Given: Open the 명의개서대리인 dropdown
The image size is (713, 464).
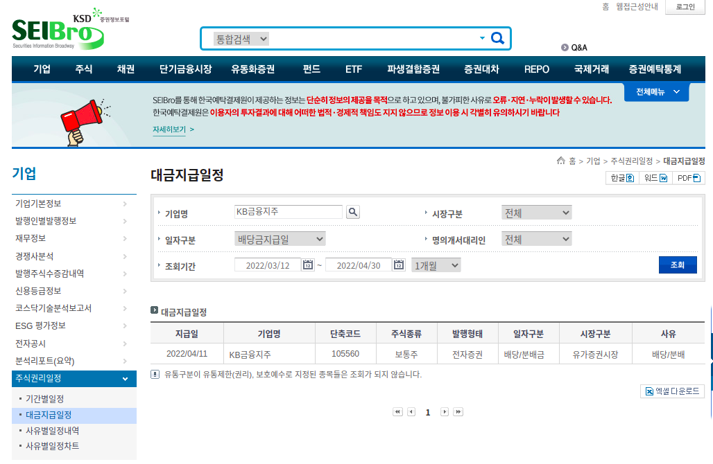Looking at the screenshot, I should [537, 239].
